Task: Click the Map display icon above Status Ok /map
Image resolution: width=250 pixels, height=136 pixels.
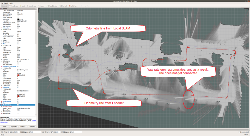Action: click(2, 44)
